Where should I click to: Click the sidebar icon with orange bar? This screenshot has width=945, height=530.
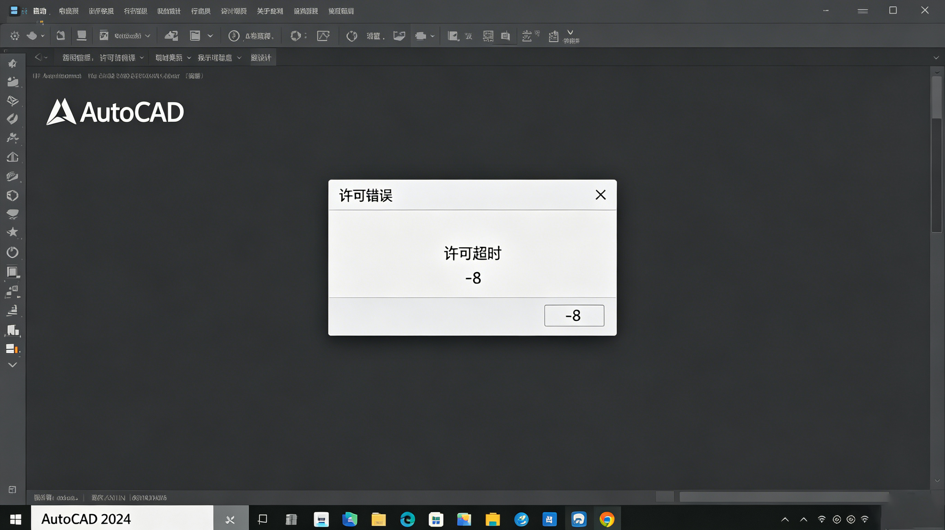tap(12, 349)
